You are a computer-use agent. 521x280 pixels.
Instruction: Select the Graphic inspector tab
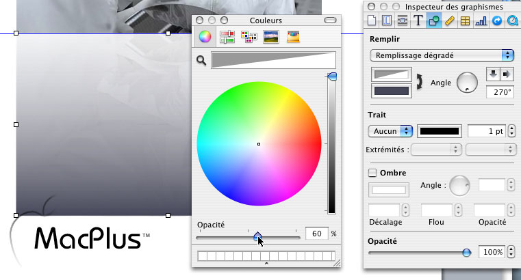pyautogui.click(x=433, y=21)
